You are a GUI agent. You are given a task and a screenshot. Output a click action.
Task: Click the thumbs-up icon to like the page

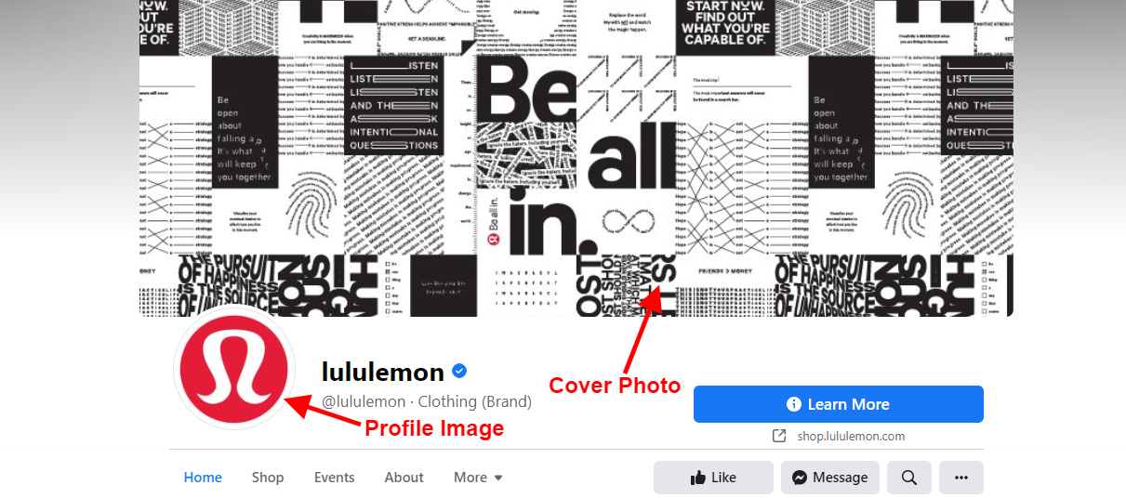[697, 478]
